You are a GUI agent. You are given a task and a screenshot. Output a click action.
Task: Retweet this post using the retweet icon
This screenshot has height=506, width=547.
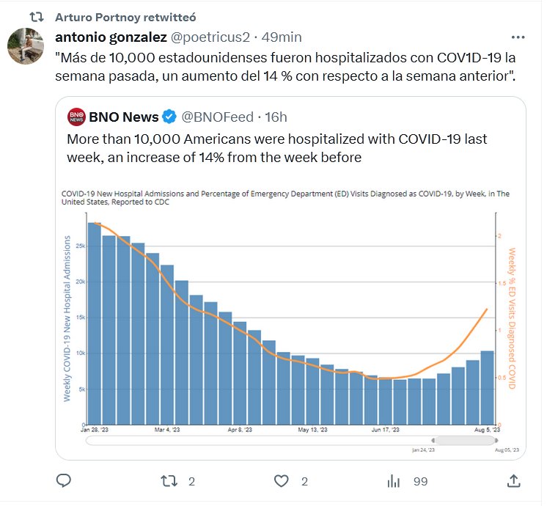[x=169, y=481]
